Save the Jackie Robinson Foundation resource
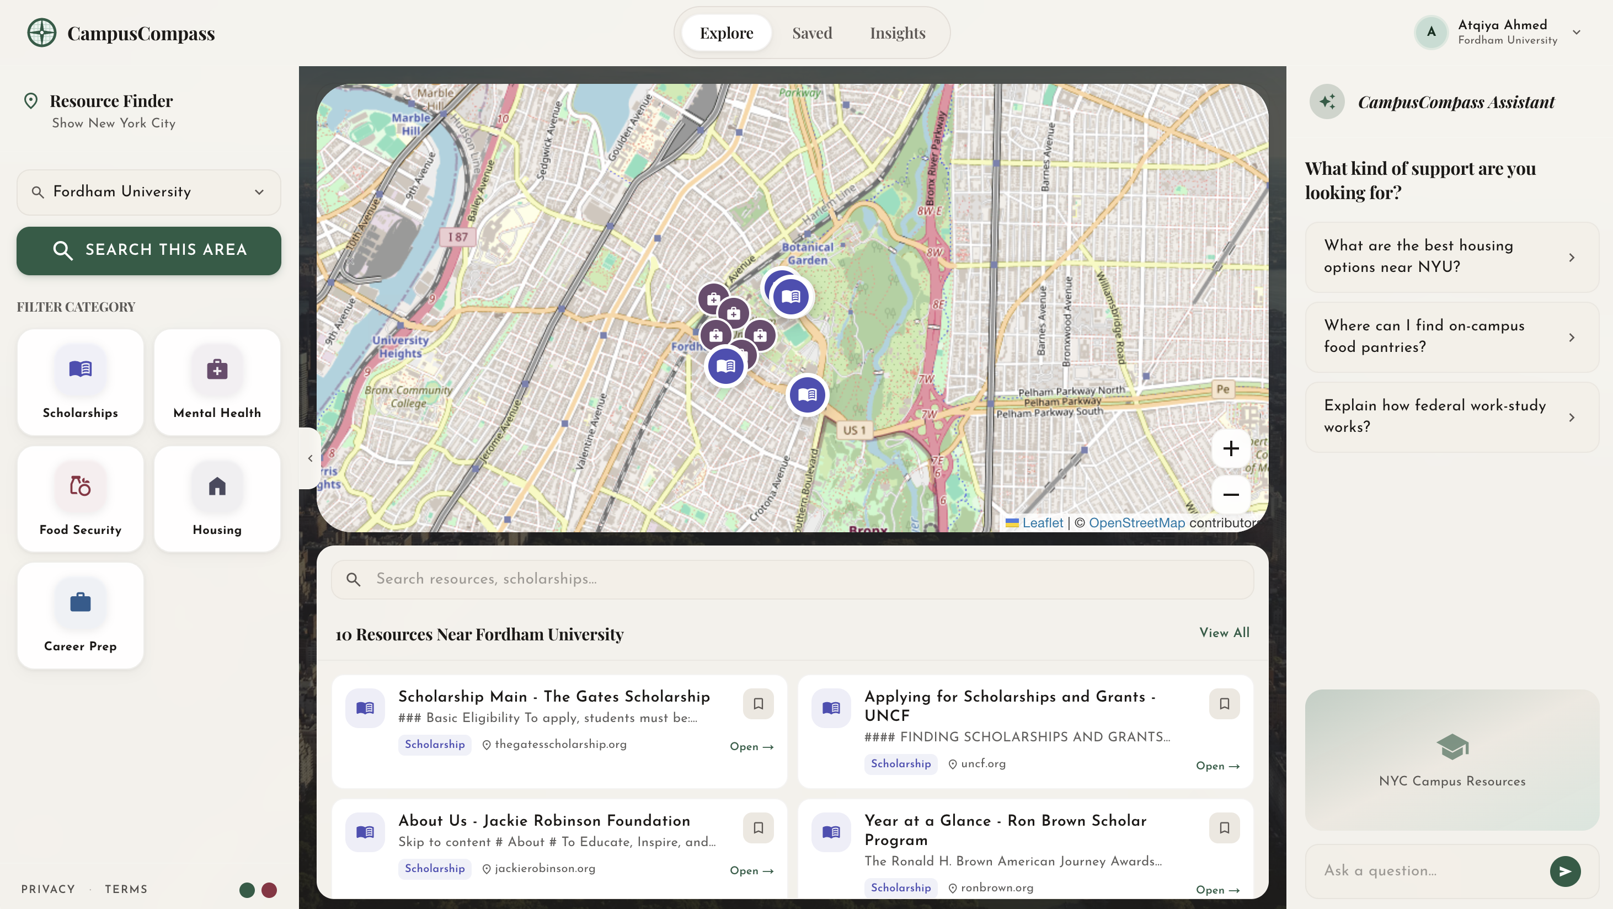1613x909 pixels. pos(757,827)
